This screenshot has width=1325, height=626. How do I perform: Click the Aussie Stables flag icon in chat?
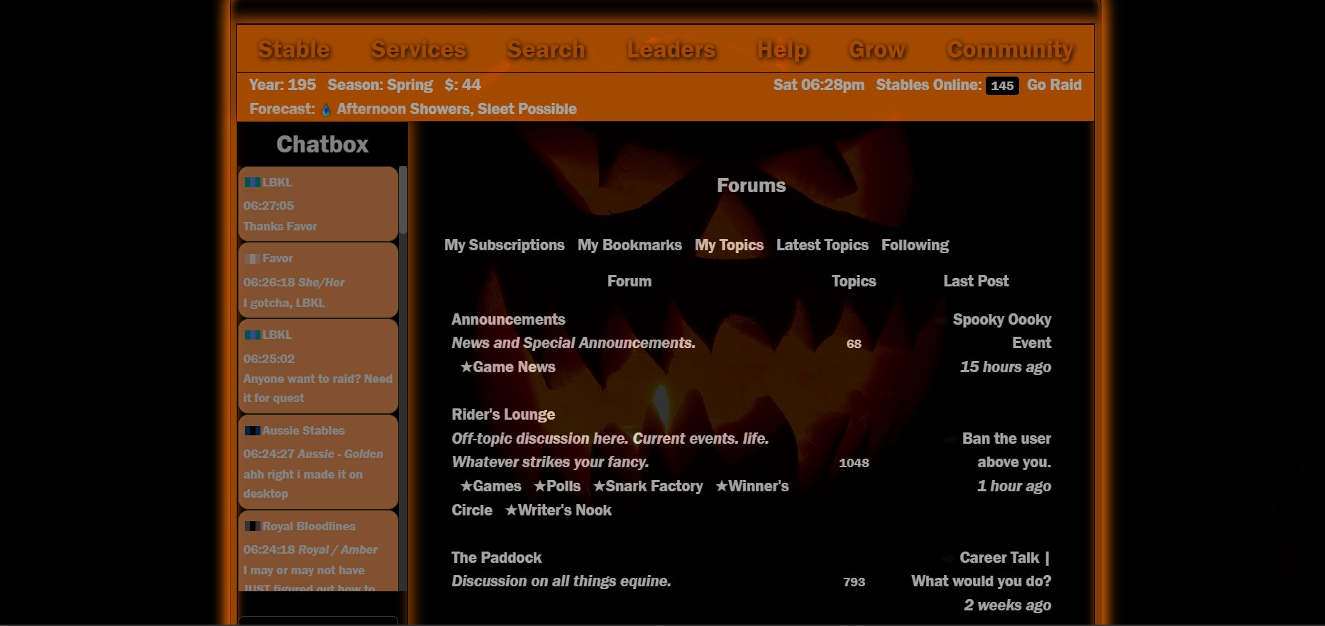pos(252,430)
